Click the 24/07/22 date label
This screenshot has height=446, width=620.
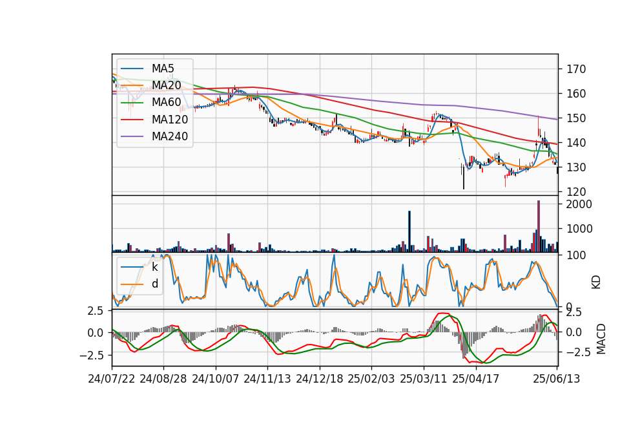tap(112, 379)
